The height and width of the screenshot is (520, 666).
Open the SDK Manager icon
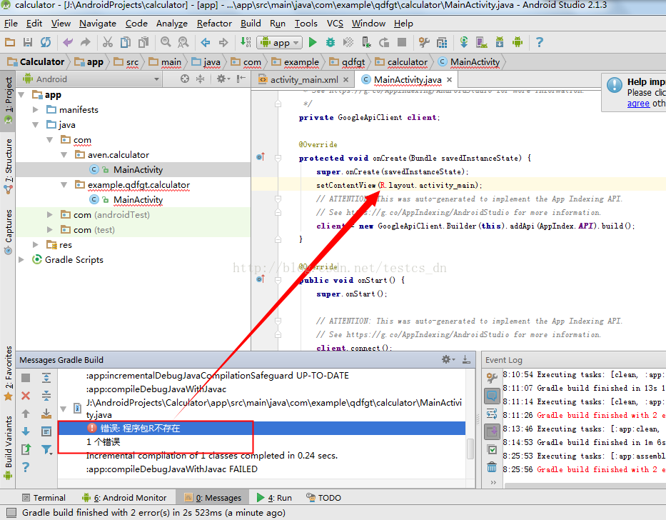pyautogui.click(x=500, y=42)
